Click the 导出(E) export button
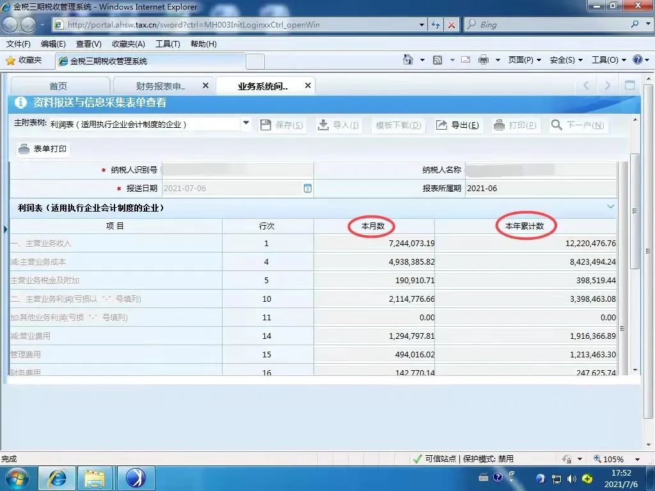The height and width of the screenshot is (491, 655). [457, 125]
